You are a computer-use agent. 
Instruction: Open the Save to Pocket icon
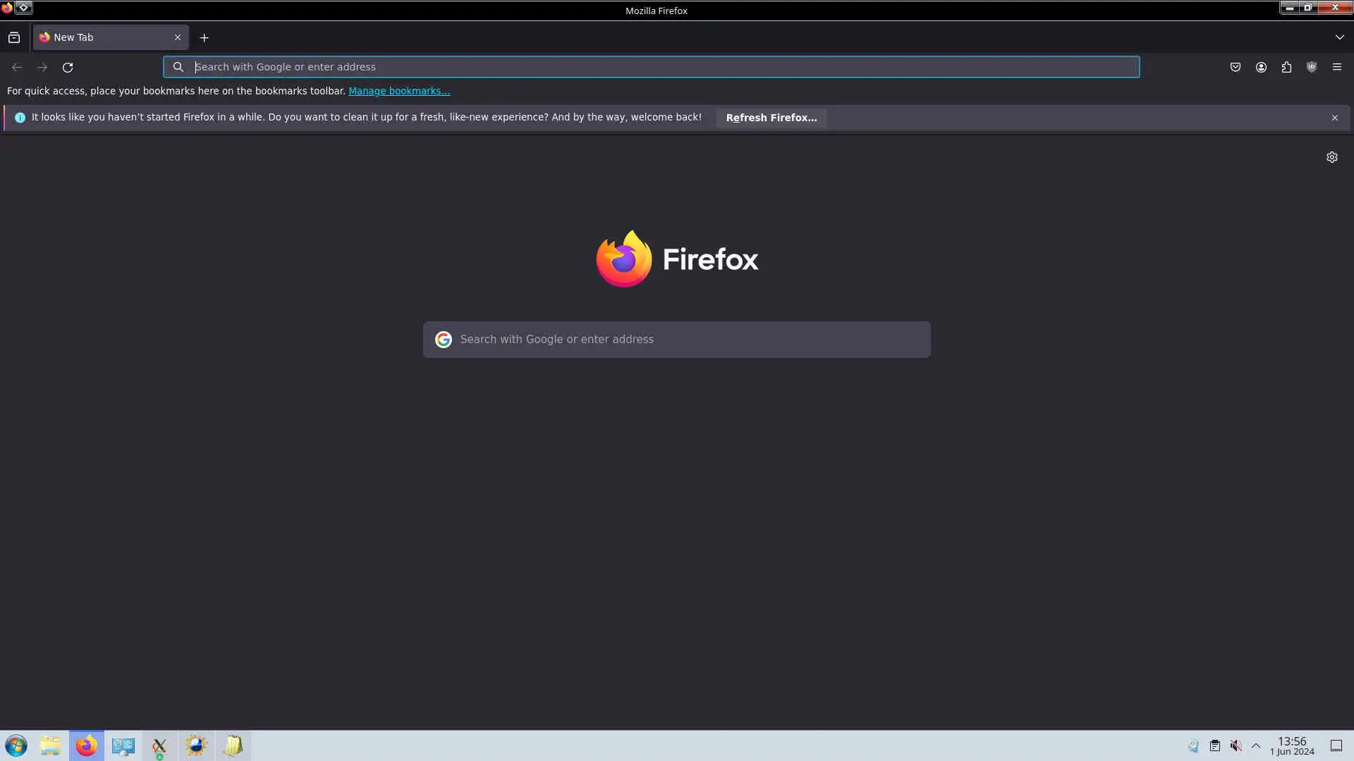pyautogui.click(x=1235, y=67)
